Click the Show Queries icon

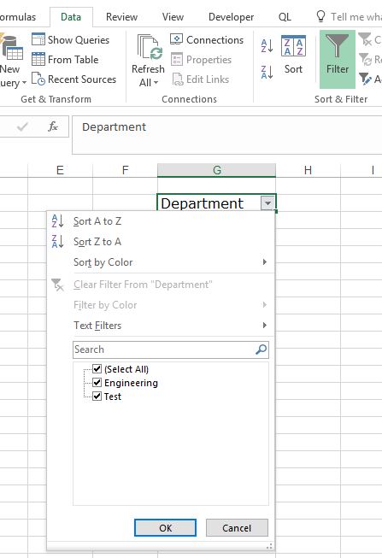click(38, 39)
